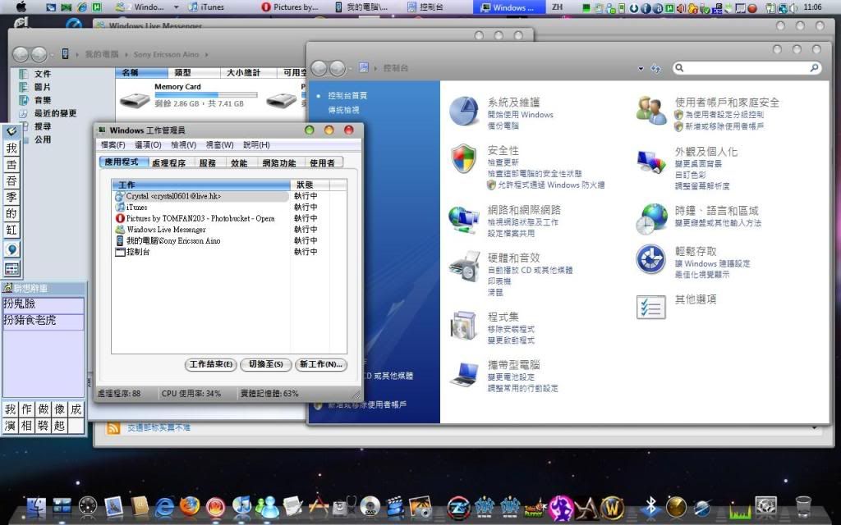
Task: Click the 傳統檢視 link
Action: (344, 109)
